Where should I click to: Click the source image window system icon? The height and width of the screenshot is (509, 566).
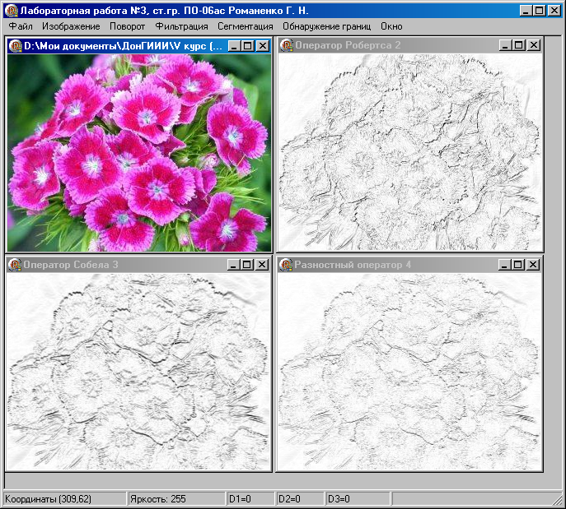point(15,46)
